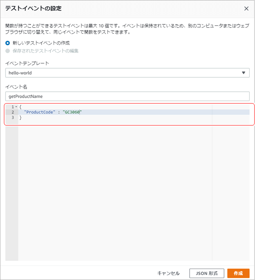Select 保存されたテストイベントの編集 radio option

(8, 51)
